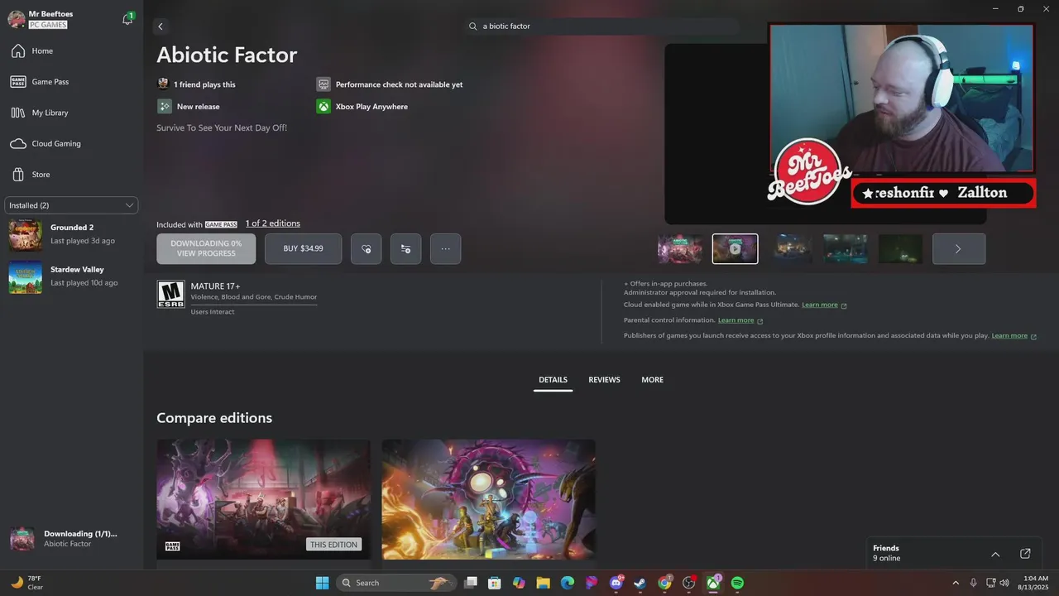Click the search field with 'a biotic factor'
This screenshot has width=1059, height=596.
click(x=601, y=26)
